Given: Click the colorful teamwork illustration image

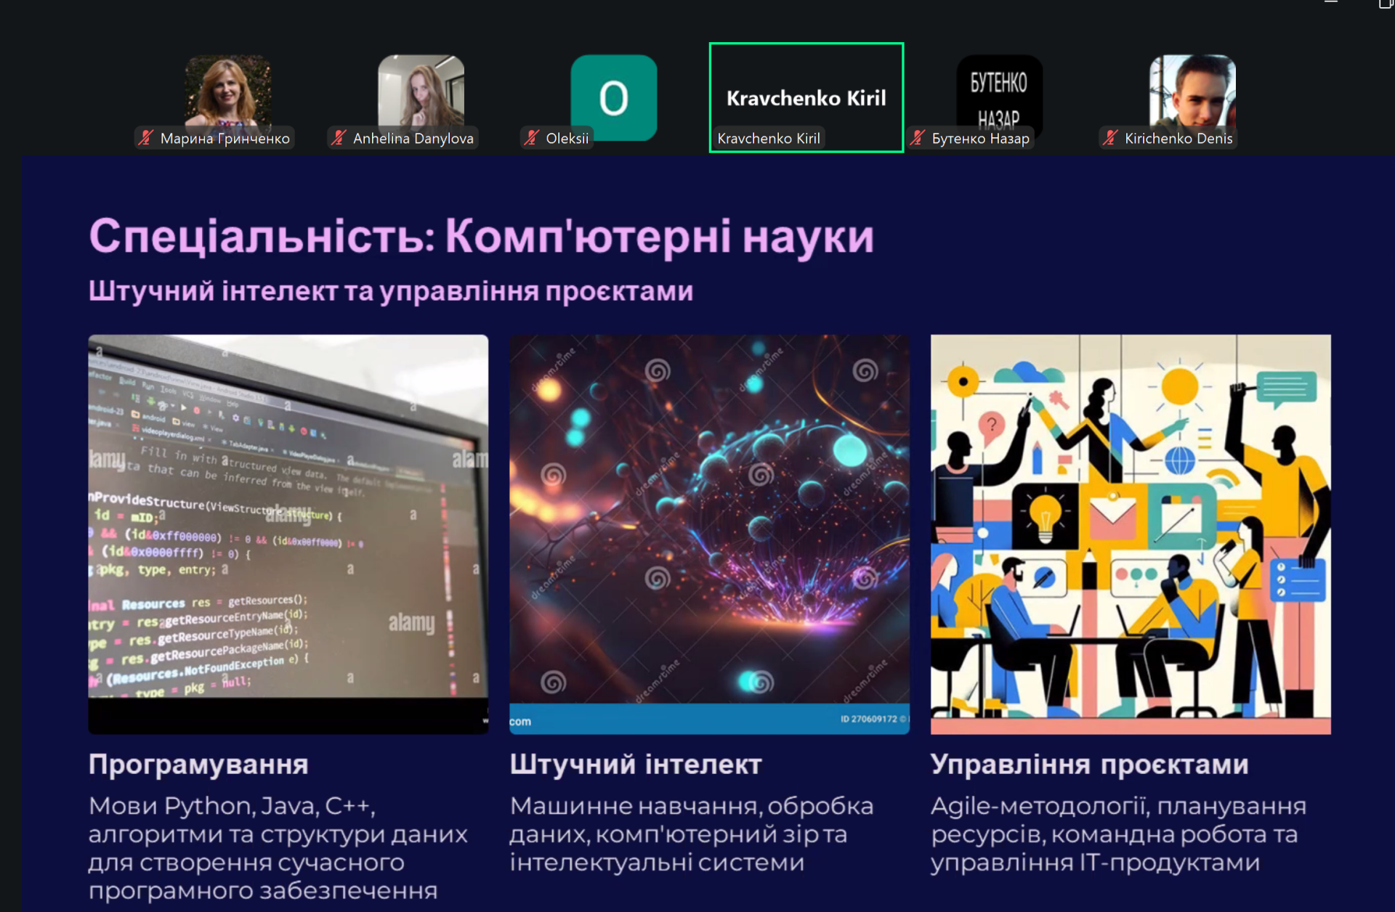Looking at the screenshot, I should pos(1131,534).
